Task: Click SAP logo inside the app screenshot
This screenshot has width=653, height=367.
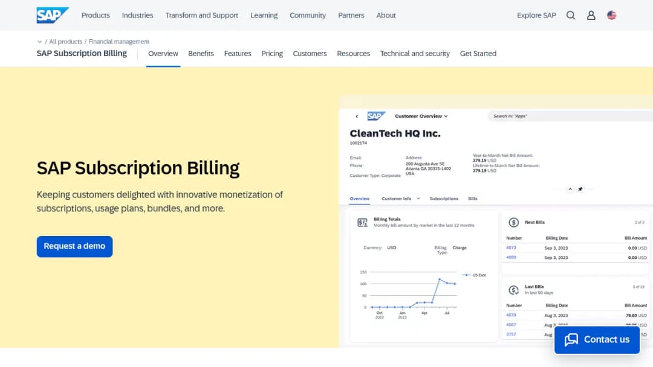Action: point(376,116)
